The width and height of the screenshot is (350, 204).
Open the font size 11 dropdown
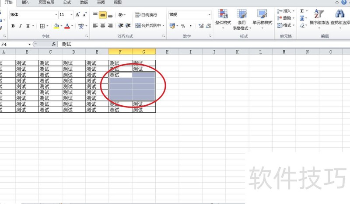point(71,15)
